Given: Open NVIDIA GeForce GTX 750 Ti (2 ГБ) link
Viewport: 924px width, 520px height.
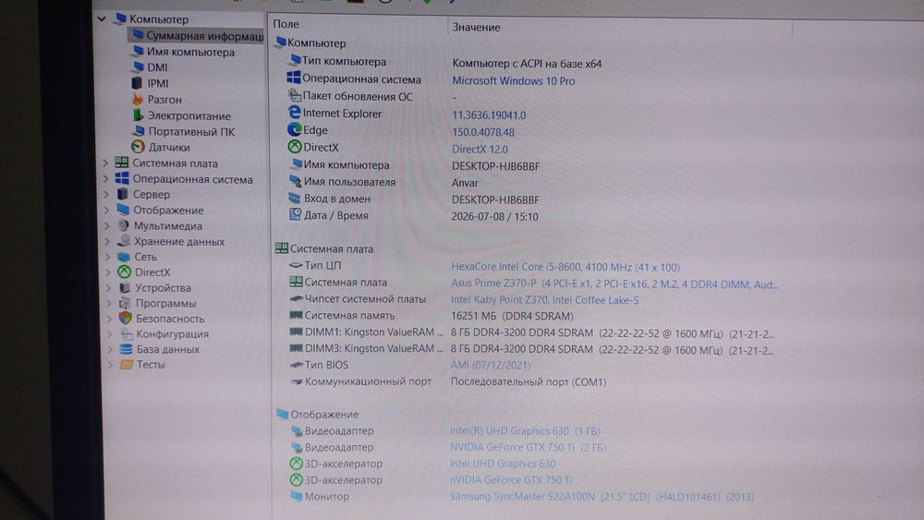Looking at the screenshot, I should point(528,448).
